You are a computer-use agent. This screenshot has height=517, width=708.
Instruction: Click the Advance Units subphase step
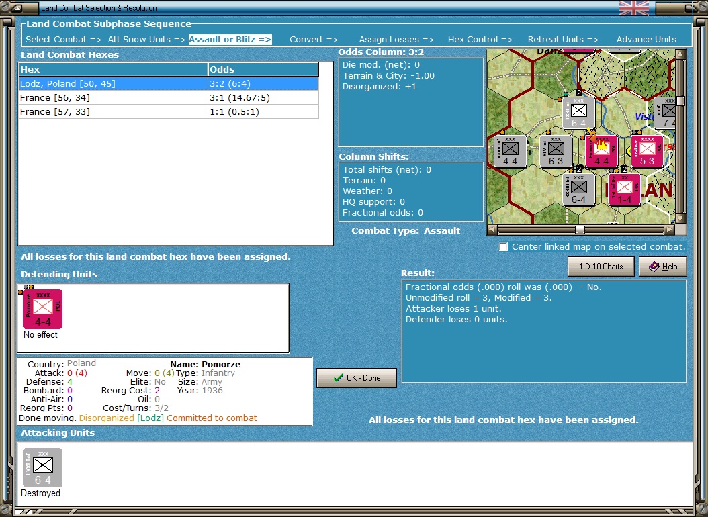646,39
